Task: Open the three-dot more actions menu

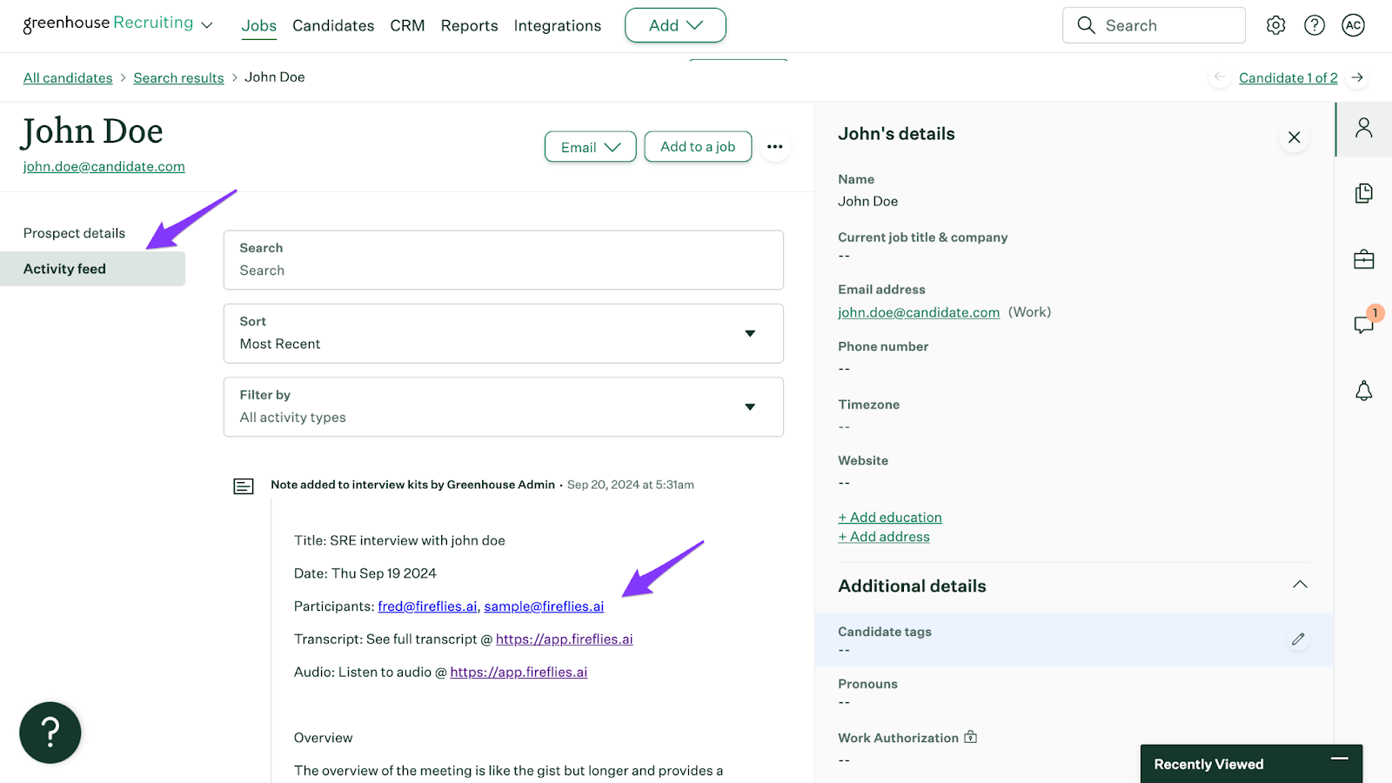Action: tap(774, 147)
